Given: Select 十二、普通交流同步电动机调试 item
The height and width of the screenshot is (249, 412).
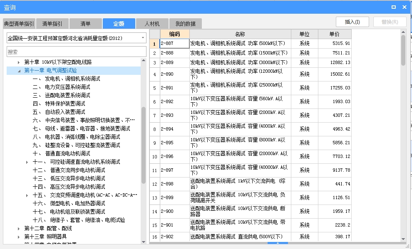Looking at the screenshot, I should [x=69, y=170].
